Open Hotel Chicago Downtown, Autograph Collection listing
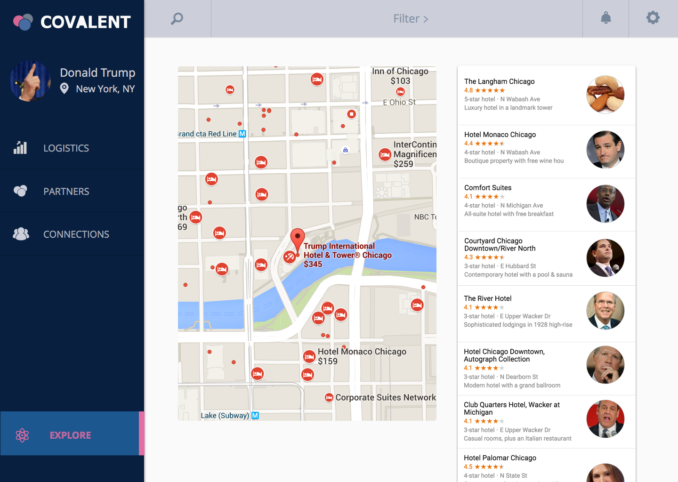This screenshot has width=678, height=482. pos(547,369)
